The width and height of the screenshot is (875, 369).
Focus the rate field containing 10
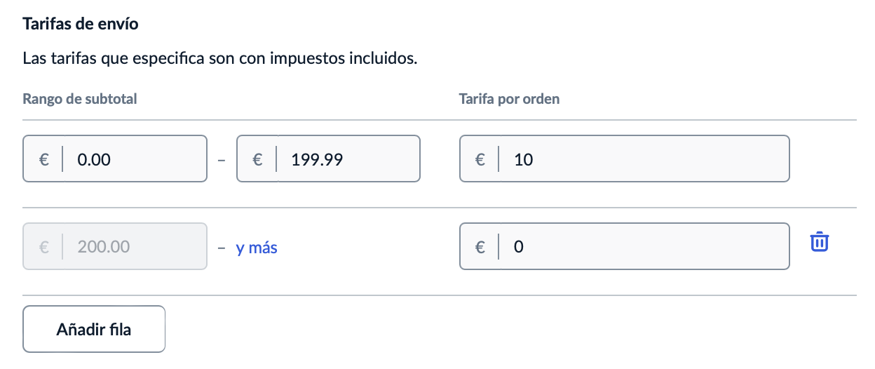coord(625,159)
